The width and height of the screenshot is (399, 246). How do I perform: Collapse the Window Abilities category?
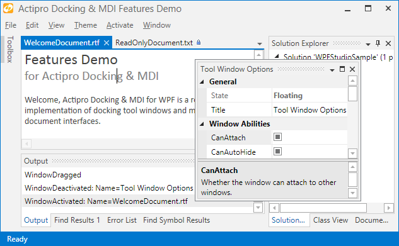(x=202, y=124)
